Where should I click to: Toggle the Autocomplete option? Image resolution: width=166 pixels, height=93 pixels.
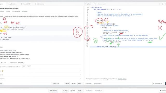101,4
